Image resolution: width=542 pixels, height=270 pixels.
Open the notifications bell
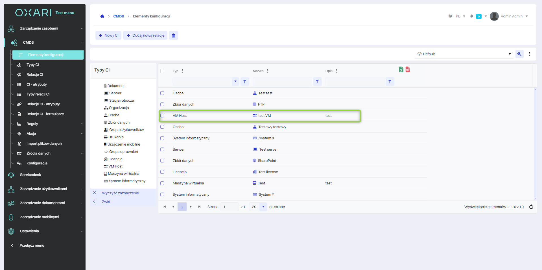tap(471, 16)
